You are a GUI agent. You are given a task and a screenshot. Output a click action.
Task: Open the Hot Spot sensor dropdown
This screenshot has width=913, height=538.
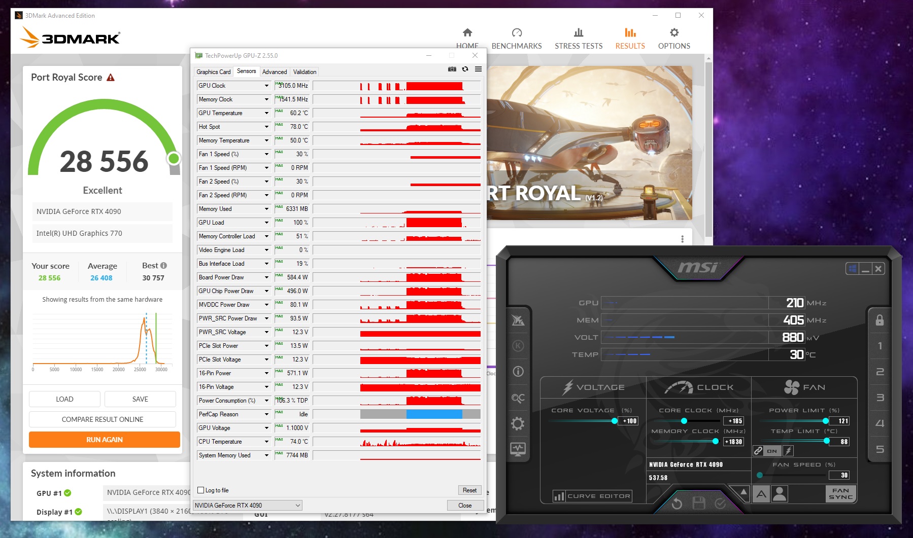(x=266, y=127)
